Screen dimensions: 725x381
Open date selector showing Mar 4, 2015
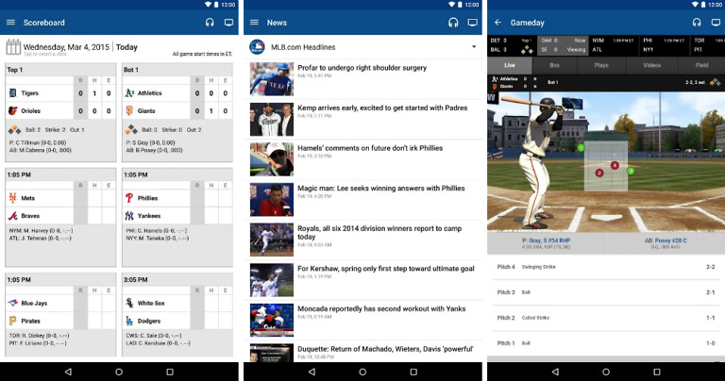tap(66, 47)
